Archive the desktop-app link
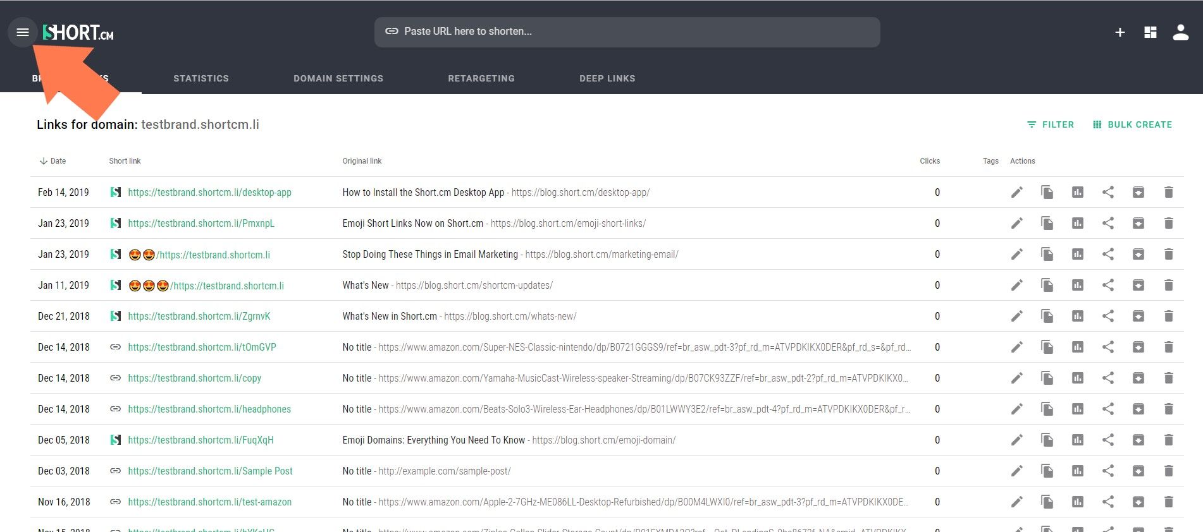Image resolution: width=1203 pixels, height=532 pixels. [1138, 192]
